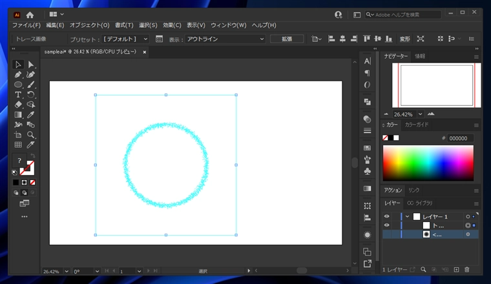Screen dimensions: 491x284
Task: Click target circle of <... layer item
Action: click(x=468, y=234)
